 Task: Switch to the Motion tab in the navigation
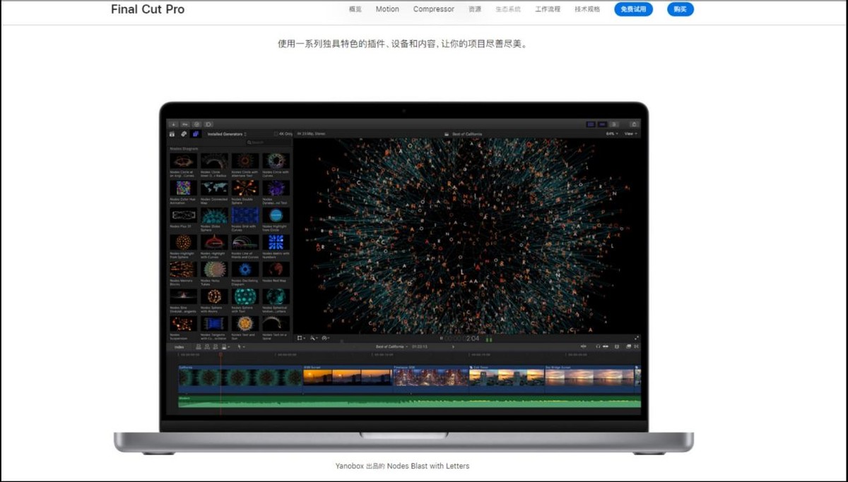[x=387, y=9]
